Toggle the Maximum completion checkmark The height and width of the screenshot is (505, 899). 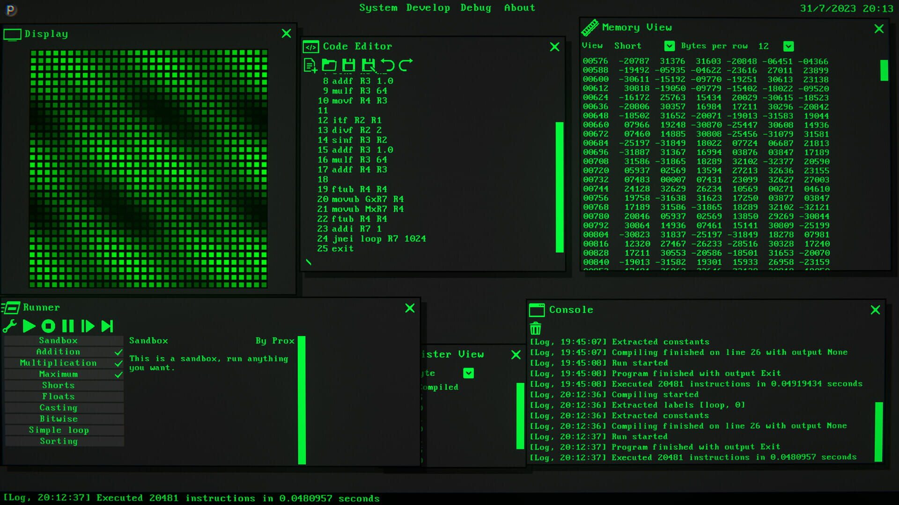(119, 374)
